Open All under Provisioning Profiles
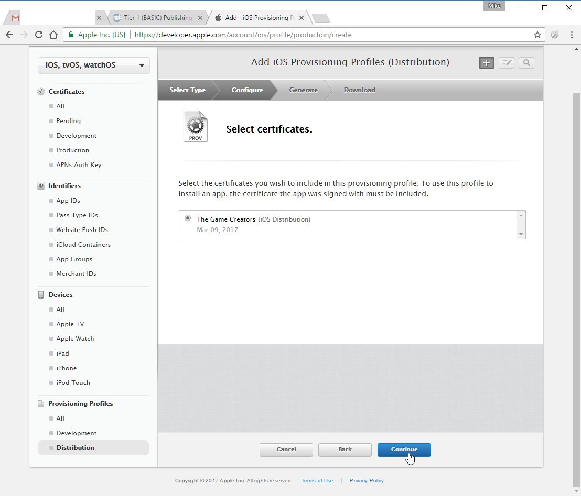 coord(60,418)
